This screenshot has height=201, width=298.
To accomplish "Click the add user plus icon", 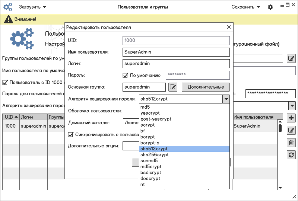I will tap(292, 118).
